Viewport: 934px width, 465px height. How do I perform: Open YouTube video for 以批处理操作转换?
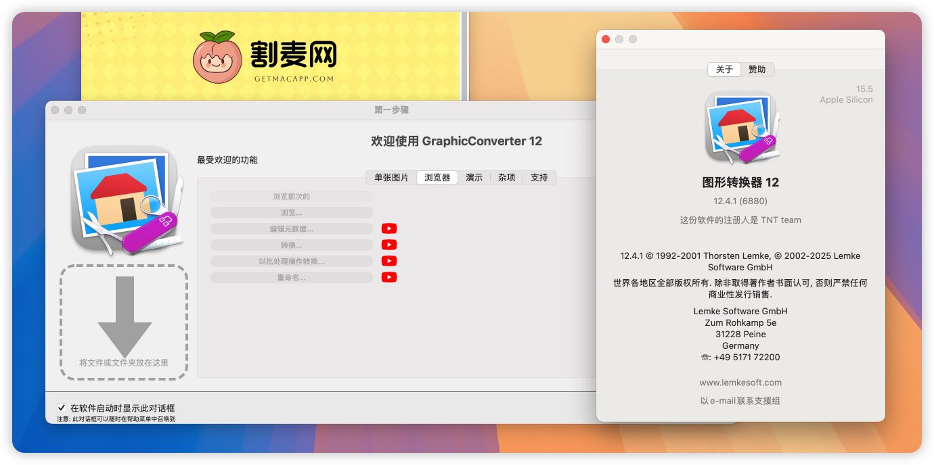click(389, 261)
